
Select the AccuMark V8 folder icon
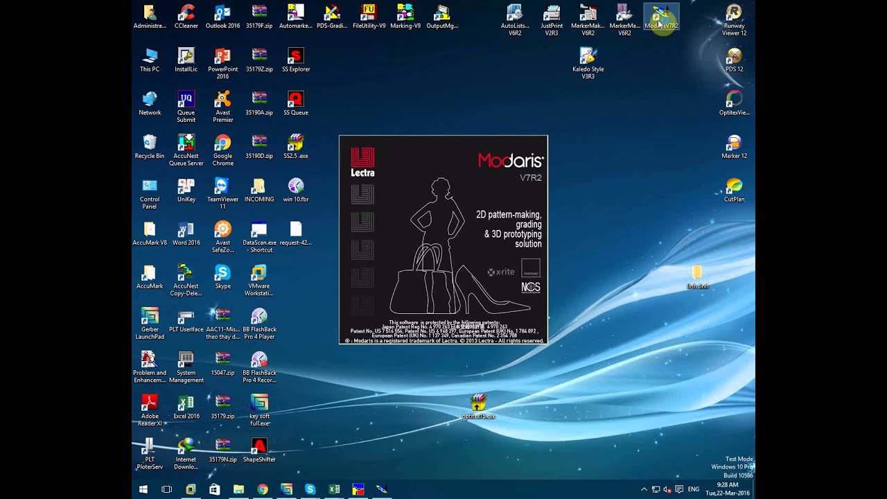point(150,234)
